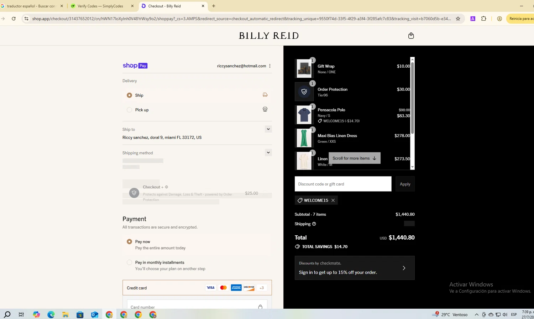This screenshot has height=319, width=534.
Task: Open the shopping bag cart icon
Action: [411, 36]
